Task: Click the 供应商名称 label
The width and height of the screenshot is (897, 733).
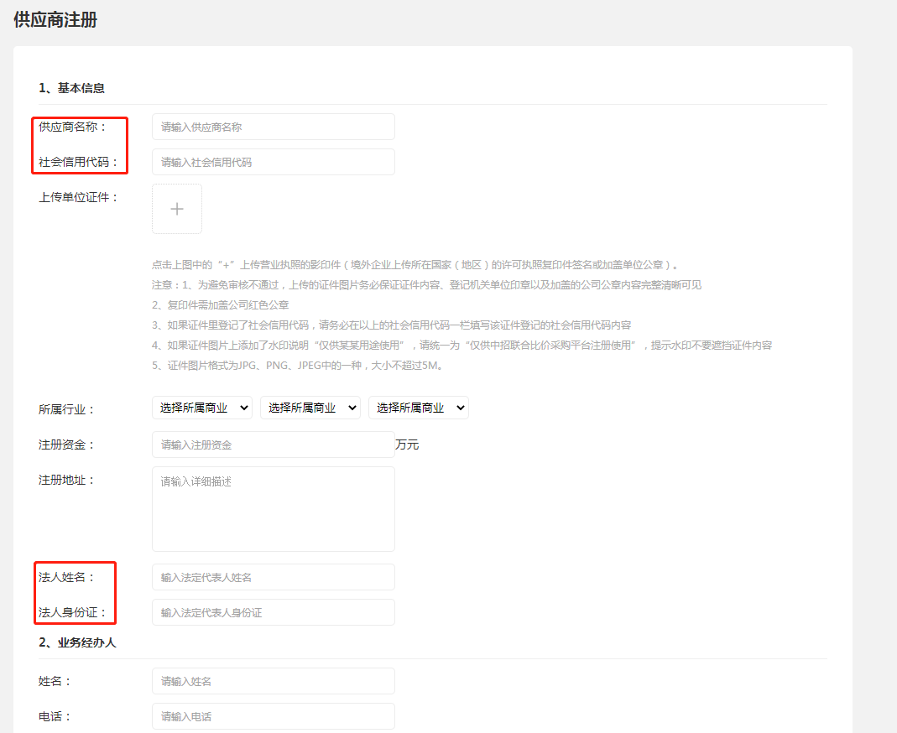Action: (x=73, y=127)
